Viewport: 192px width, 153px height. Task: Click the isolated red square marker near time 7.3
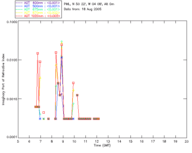[x=43, y=112]
